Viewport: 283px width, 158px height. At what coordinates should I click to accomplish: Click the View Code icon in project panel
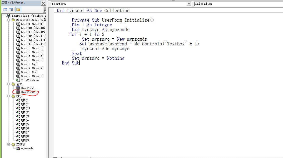(x=6, y=9)
